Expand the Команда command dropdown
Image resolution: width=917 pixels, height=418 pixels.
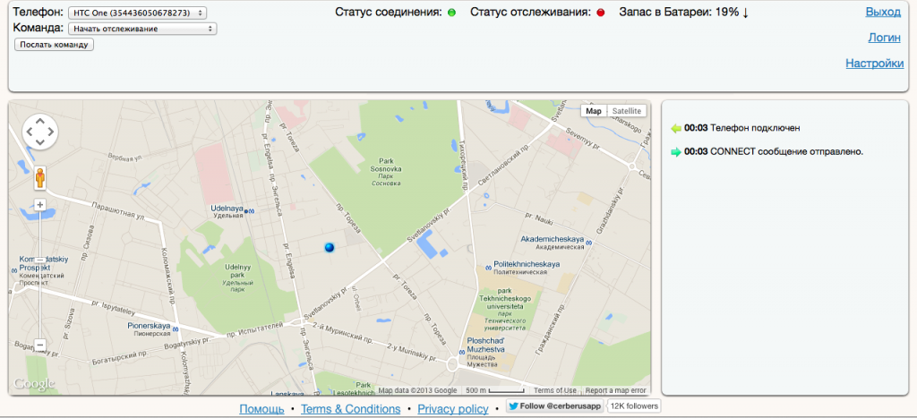(142, 29)
